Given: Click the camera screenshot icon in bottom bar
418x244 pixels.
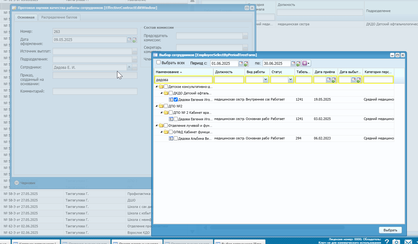Looking at the screenshot, I should click(x=396, y=242).
